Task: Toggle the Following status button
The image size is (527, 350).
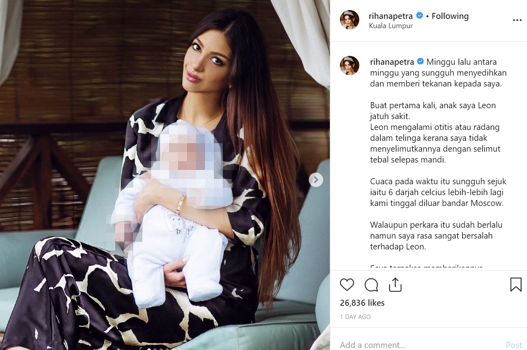Action: tap(450, 16)
